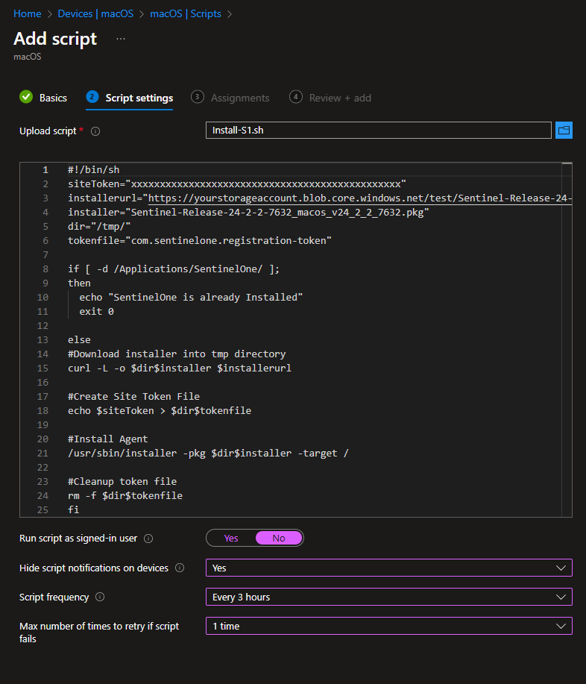Image resolution: width=586 pixels, height=684 pixels.
Task: Click info icon next to Run script as signed-in user
Action: (148, 539)
